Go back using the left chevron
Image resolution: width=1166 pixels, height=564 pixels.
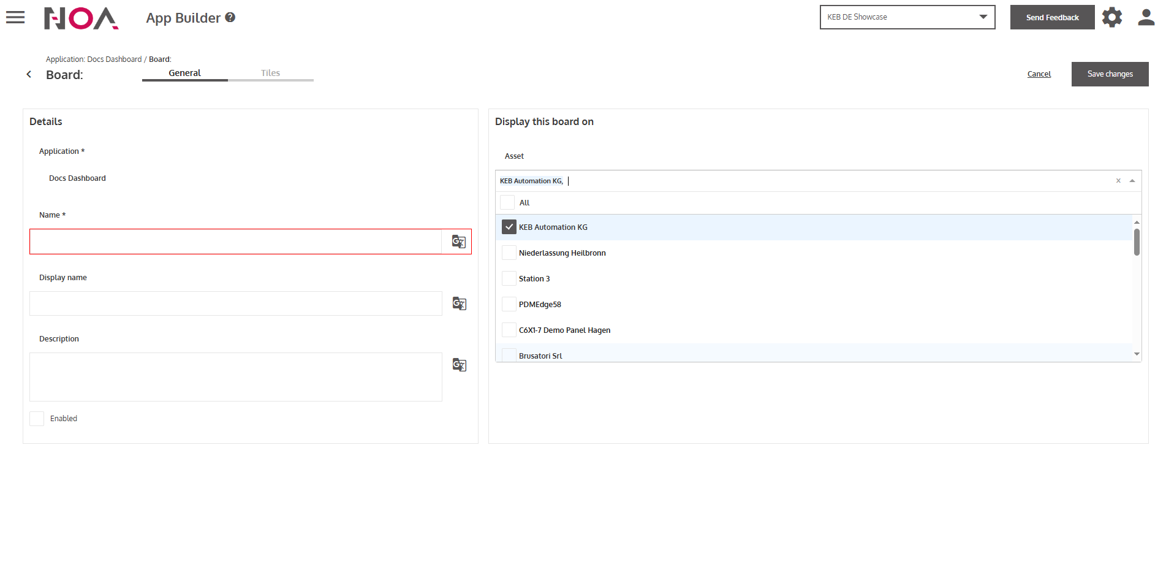click(x=29, y=74)
